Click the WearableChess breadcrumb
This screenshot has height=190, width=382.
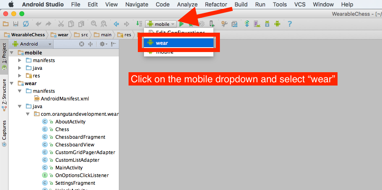[25, 35]
